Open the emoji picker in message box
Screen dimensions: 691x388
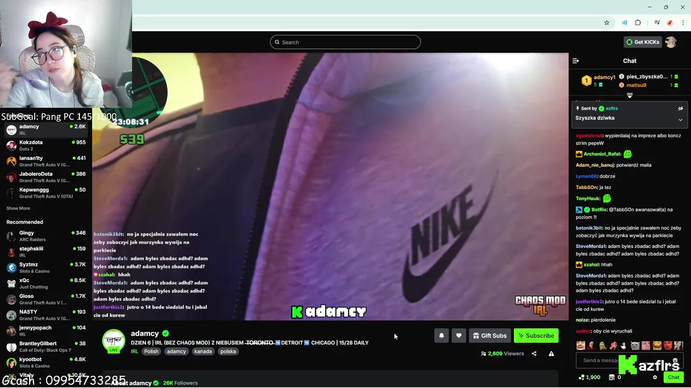tap(676, 360)
